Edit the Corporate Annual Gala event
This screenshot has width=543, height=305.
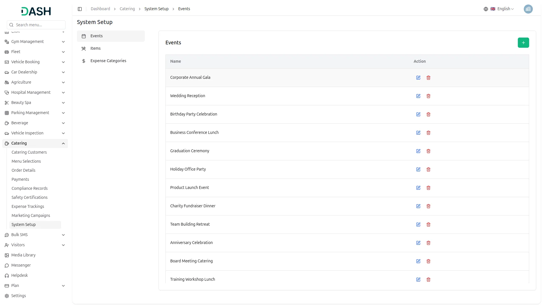point(418,78)
